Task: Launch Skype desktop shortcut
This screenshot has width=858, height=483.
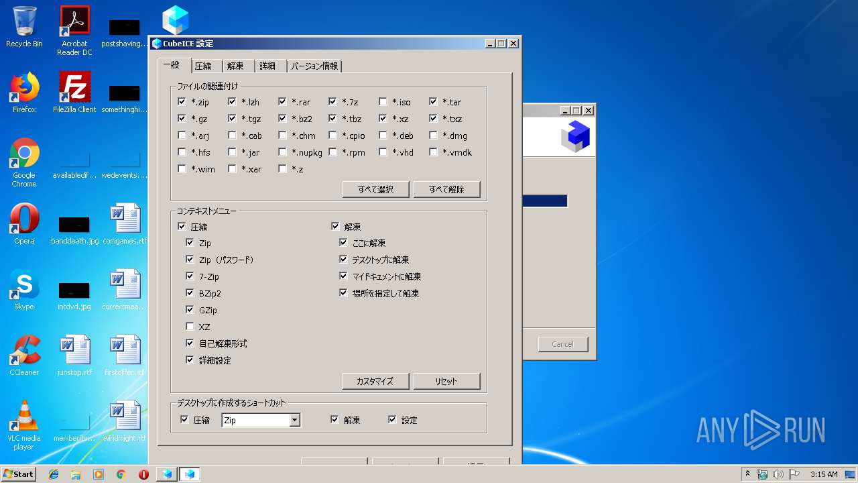Action: [24, 290]
